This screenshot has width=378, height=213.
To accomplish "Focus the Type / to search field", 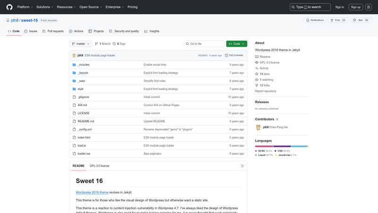I will coord(310,7).
